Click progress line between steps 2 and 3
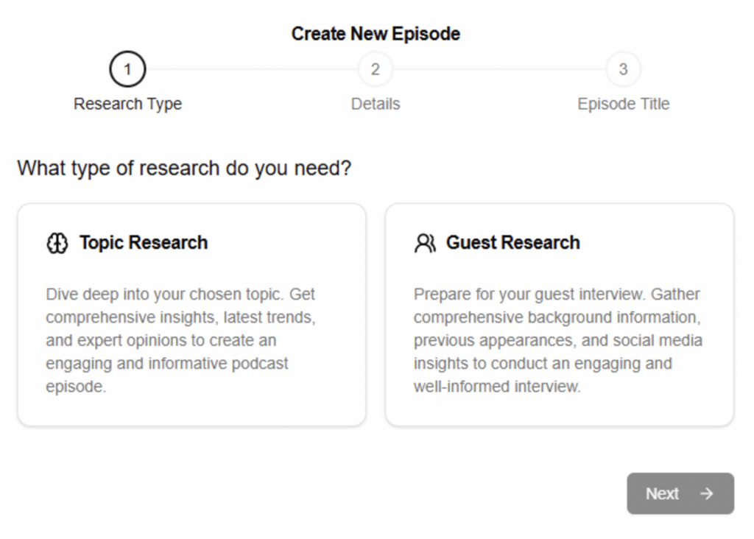The height and width of the screenshot is (539, 754). coord(499,69)
